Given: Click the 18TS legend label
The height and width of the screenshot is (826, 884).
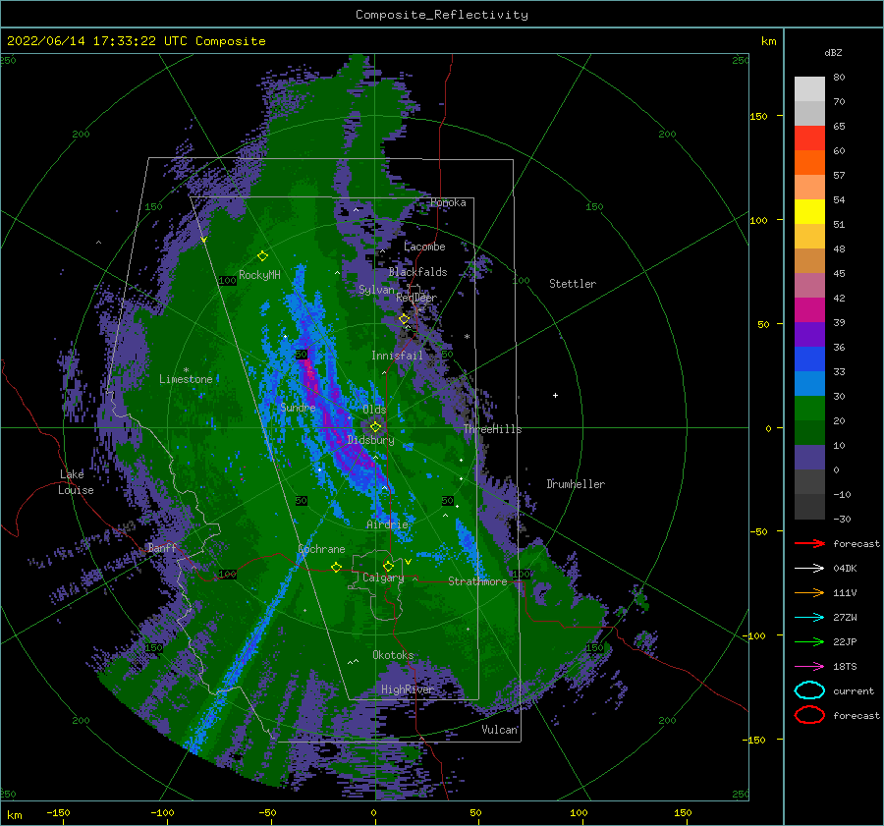Looking at the screenshot, I should pyautogui.click(x=845, y=667).
